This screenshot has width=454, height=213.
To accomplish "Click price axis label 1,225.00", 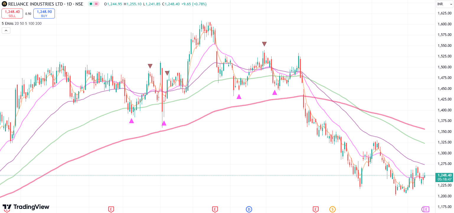I will coord(444,185).
